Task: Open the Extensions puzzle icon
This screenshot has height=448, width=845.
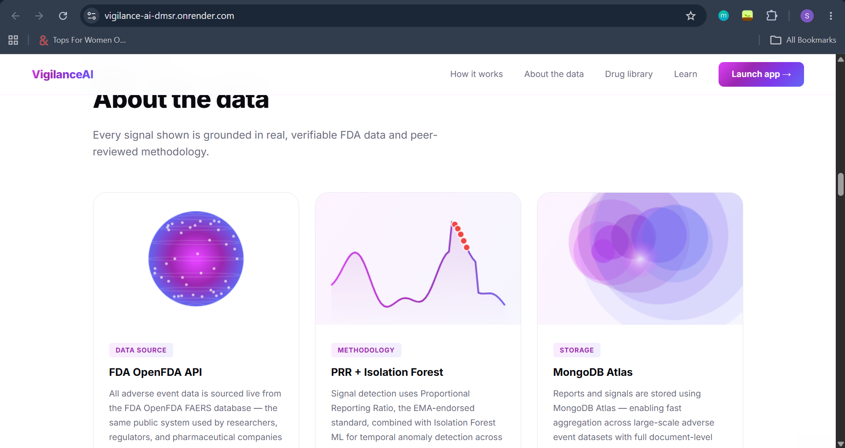Action: 771,16
